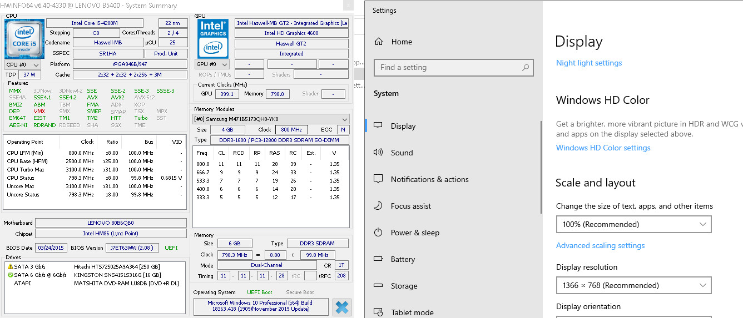Click the 6 GB memory size field
The width and height of the screenshot is (743, 318).
[x=234, y=243]
